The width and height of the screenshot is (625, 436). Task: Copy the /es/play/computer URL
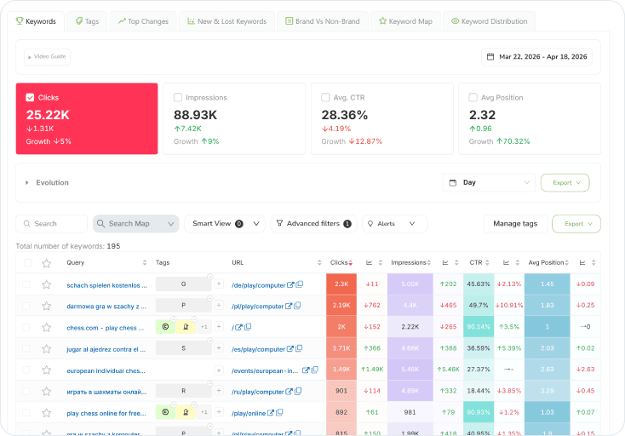pyautogui.click(x=299, y=348)
